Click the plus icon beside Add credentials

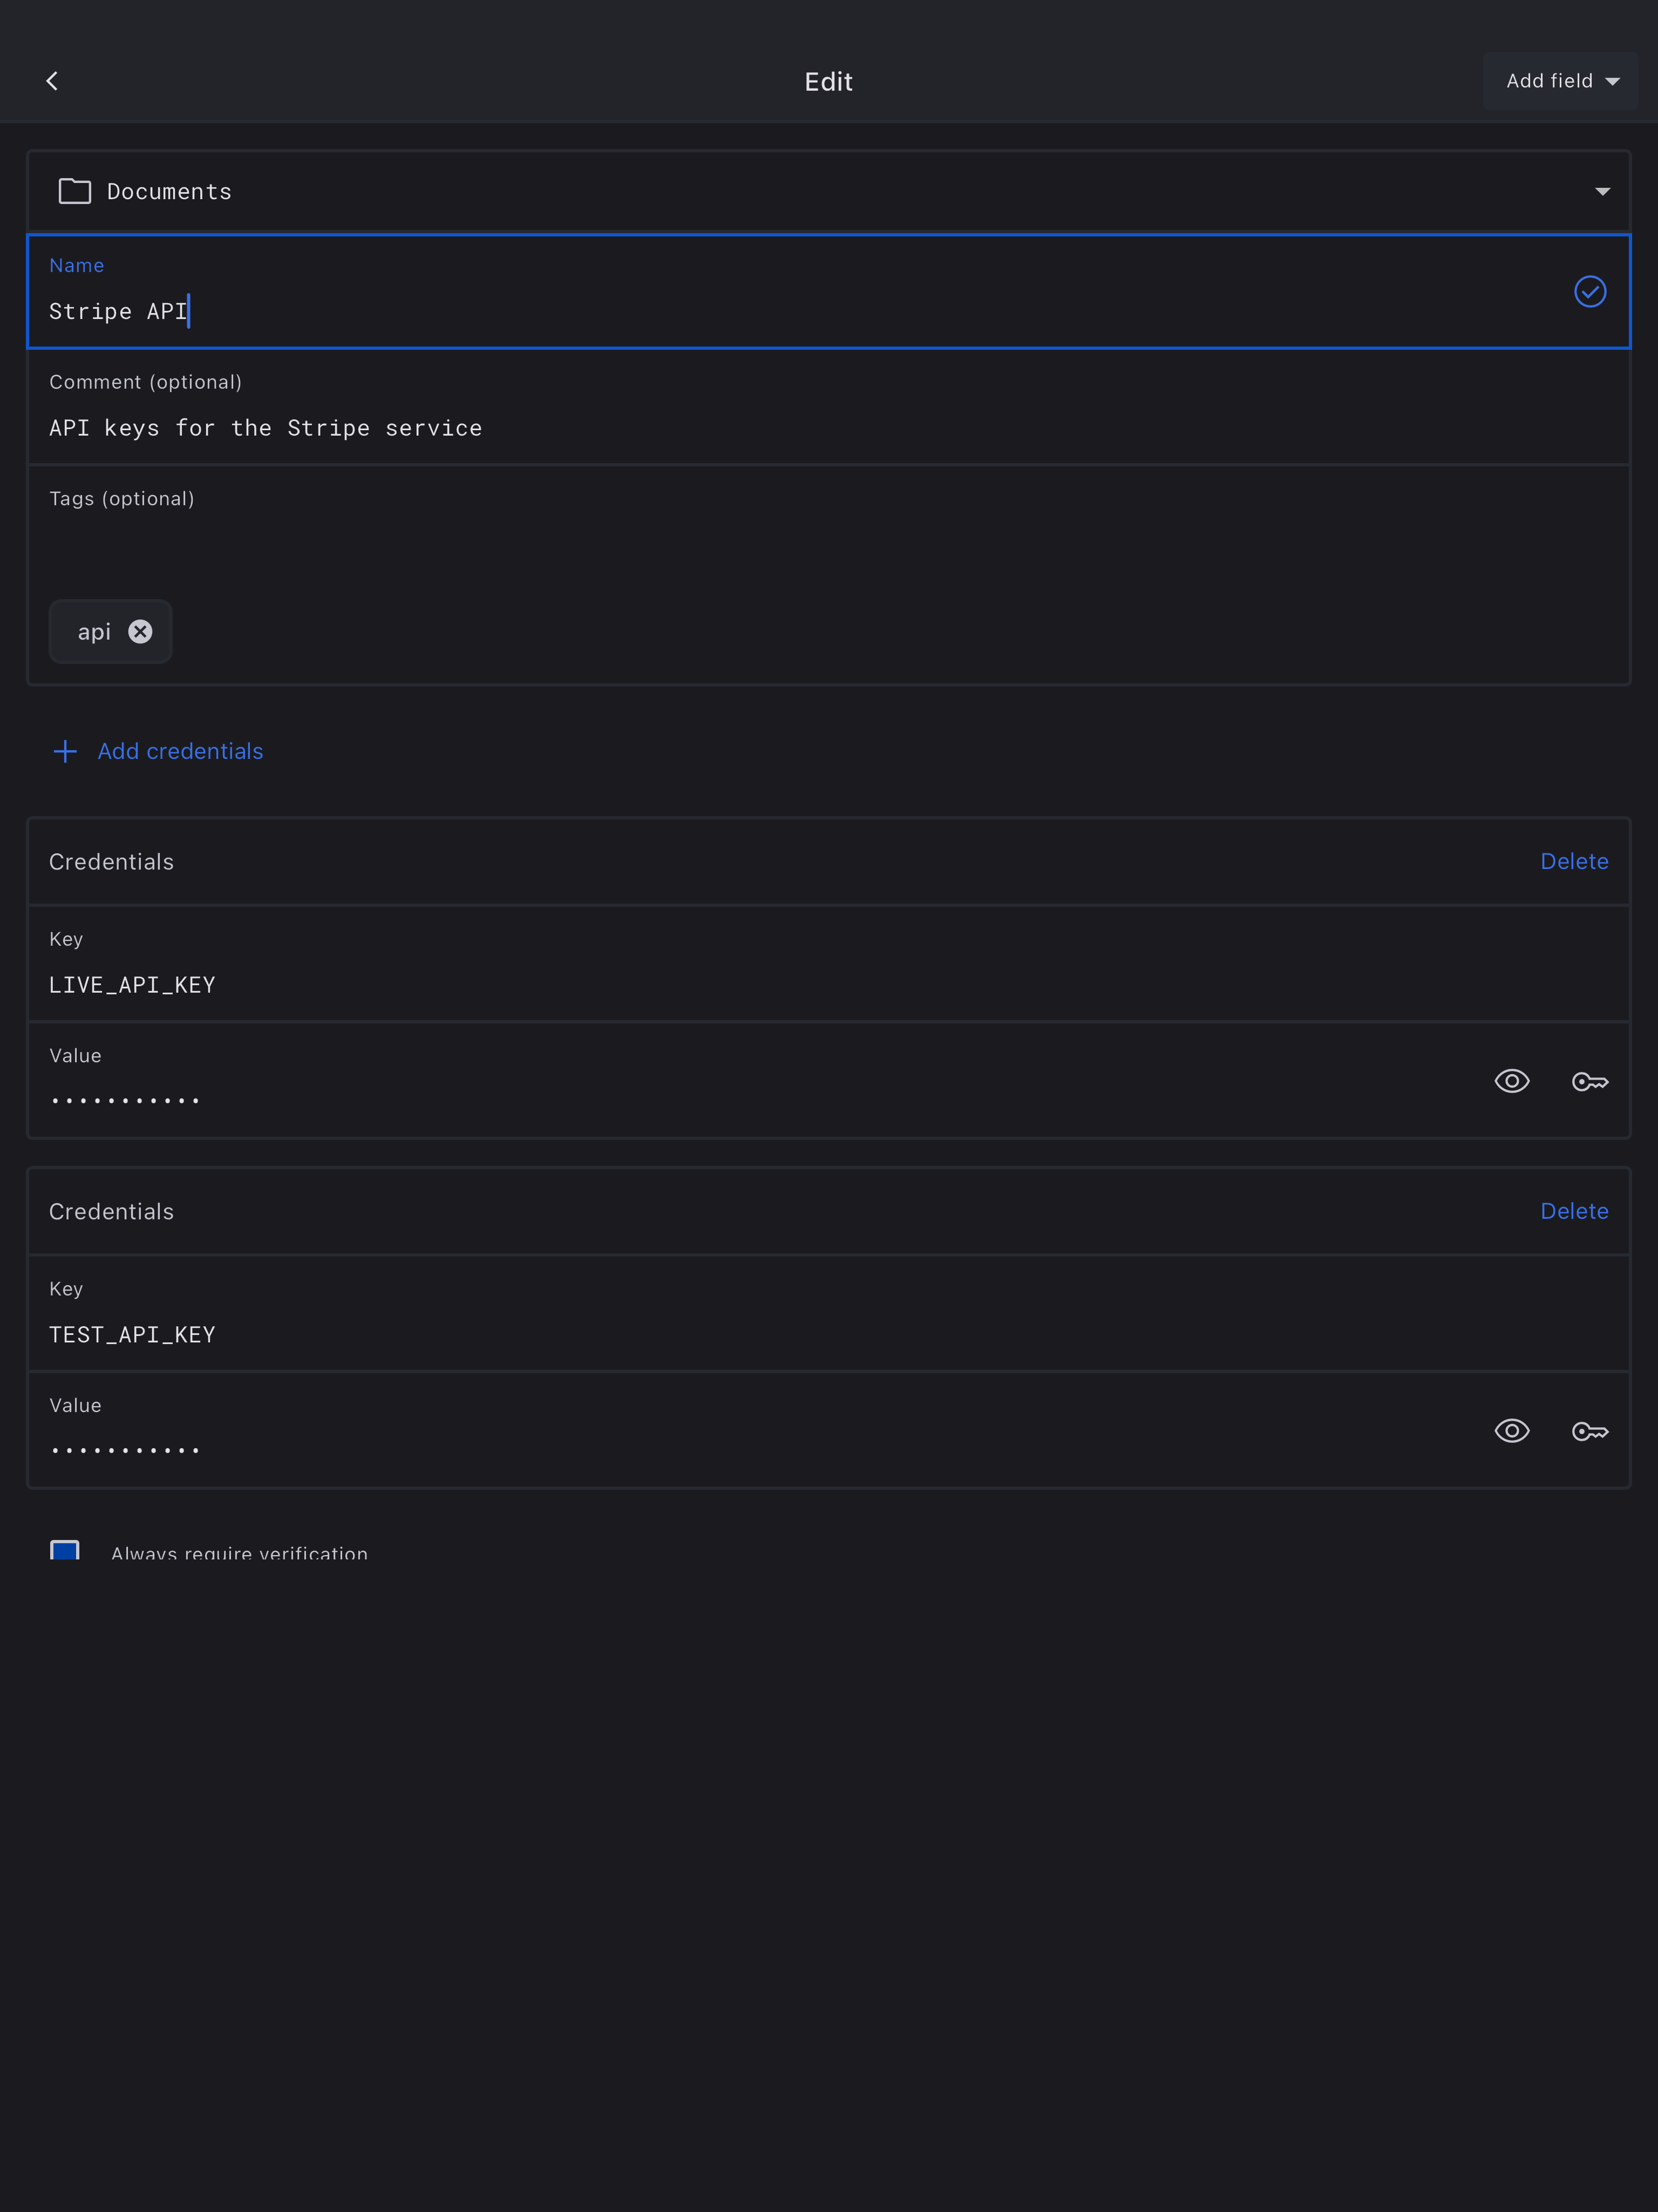[65, 751]
